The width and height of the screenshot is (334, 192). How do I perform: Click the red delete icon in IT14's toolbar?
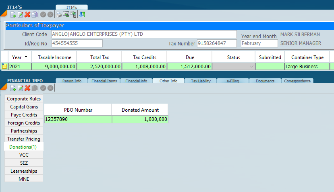click(x=27, y=14)
